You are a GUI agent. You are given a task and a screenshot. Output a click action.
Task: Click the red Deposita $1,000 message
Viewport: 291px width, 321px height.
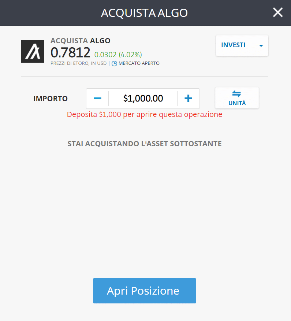coord(144,114)
